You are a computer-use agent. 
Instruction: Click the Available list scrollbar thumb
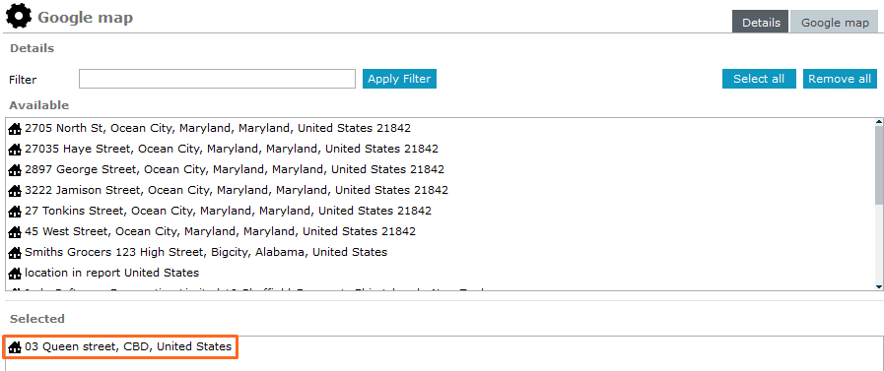coord(878,165)
